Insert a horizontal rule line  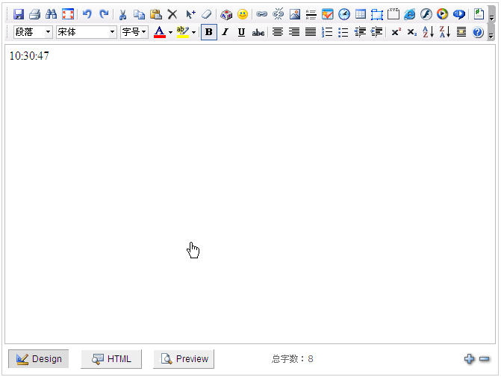pos(311,14)
